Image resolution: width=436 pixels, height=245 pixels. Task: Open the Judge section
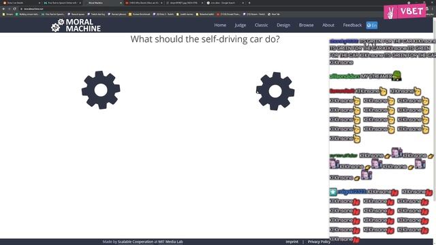[x=240, y=25]
